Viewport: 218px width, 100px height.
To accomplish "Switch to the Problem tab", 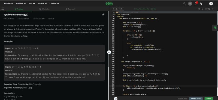I will coord(19,9).
